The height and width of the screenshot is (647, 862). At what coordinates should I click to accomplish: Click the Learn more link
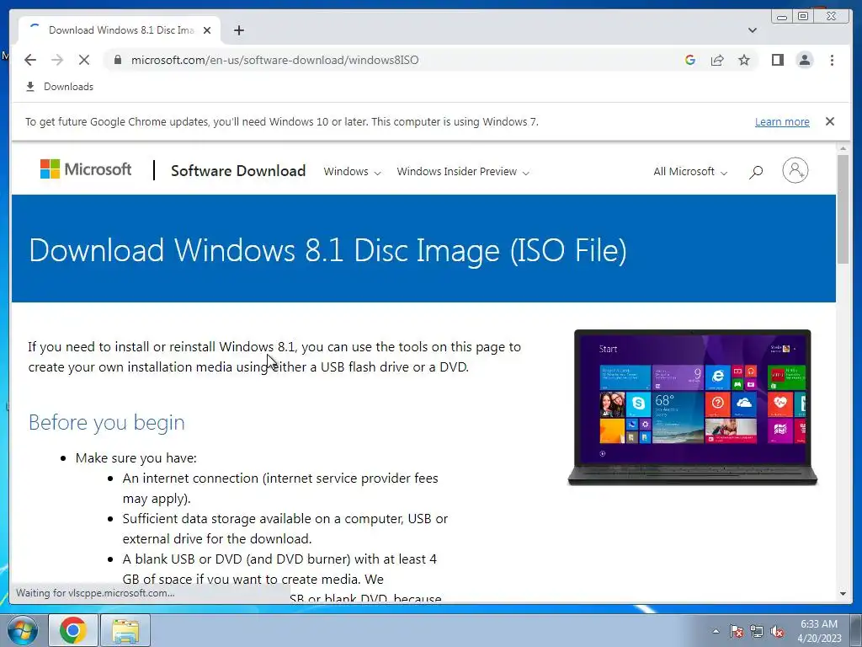click(x=782, y=121)
